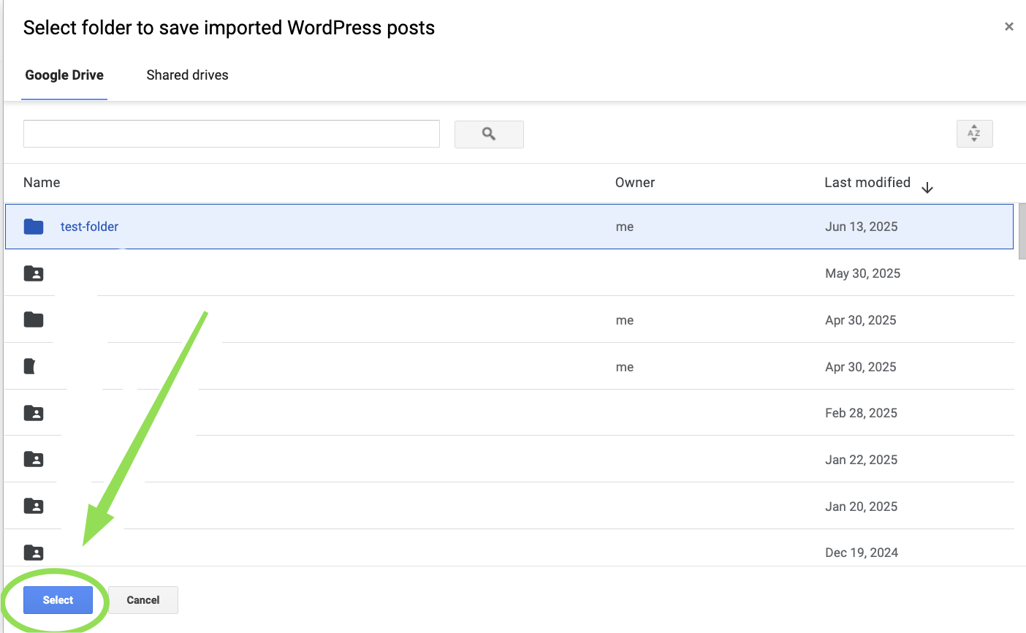The height and width of the screenshot is (633, 1026).
Task: Click owner 'me' in the test-folder row
Action: [x=625, y=227]
